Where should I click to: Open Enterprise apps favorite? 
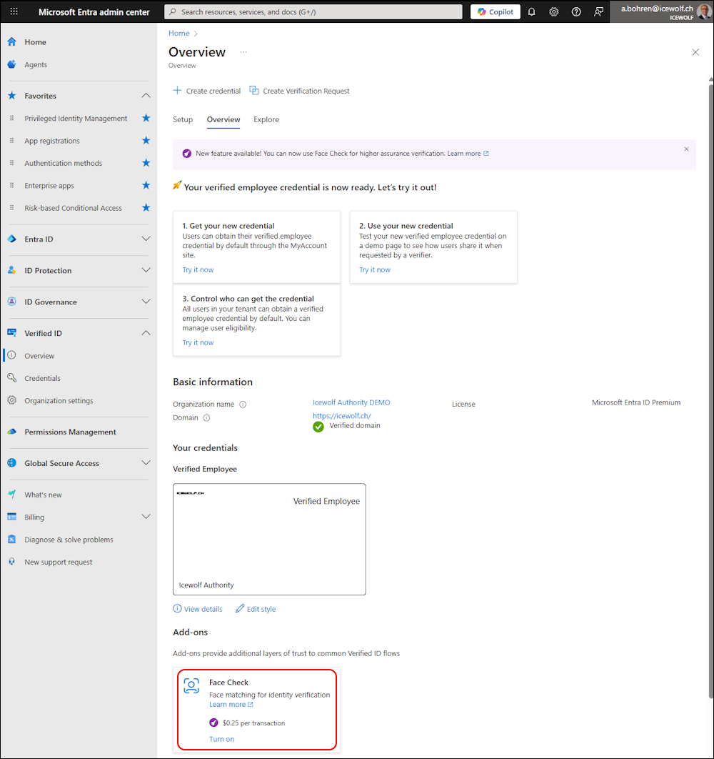coord(49,186)
